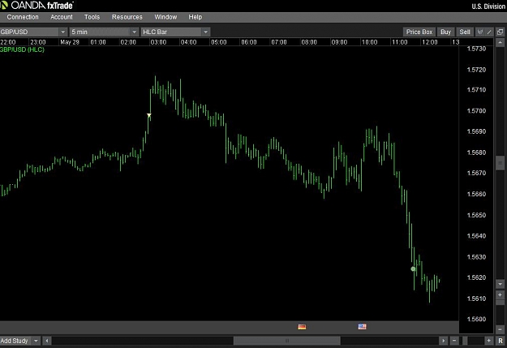Click the detach chart window icon

[501, 32]
